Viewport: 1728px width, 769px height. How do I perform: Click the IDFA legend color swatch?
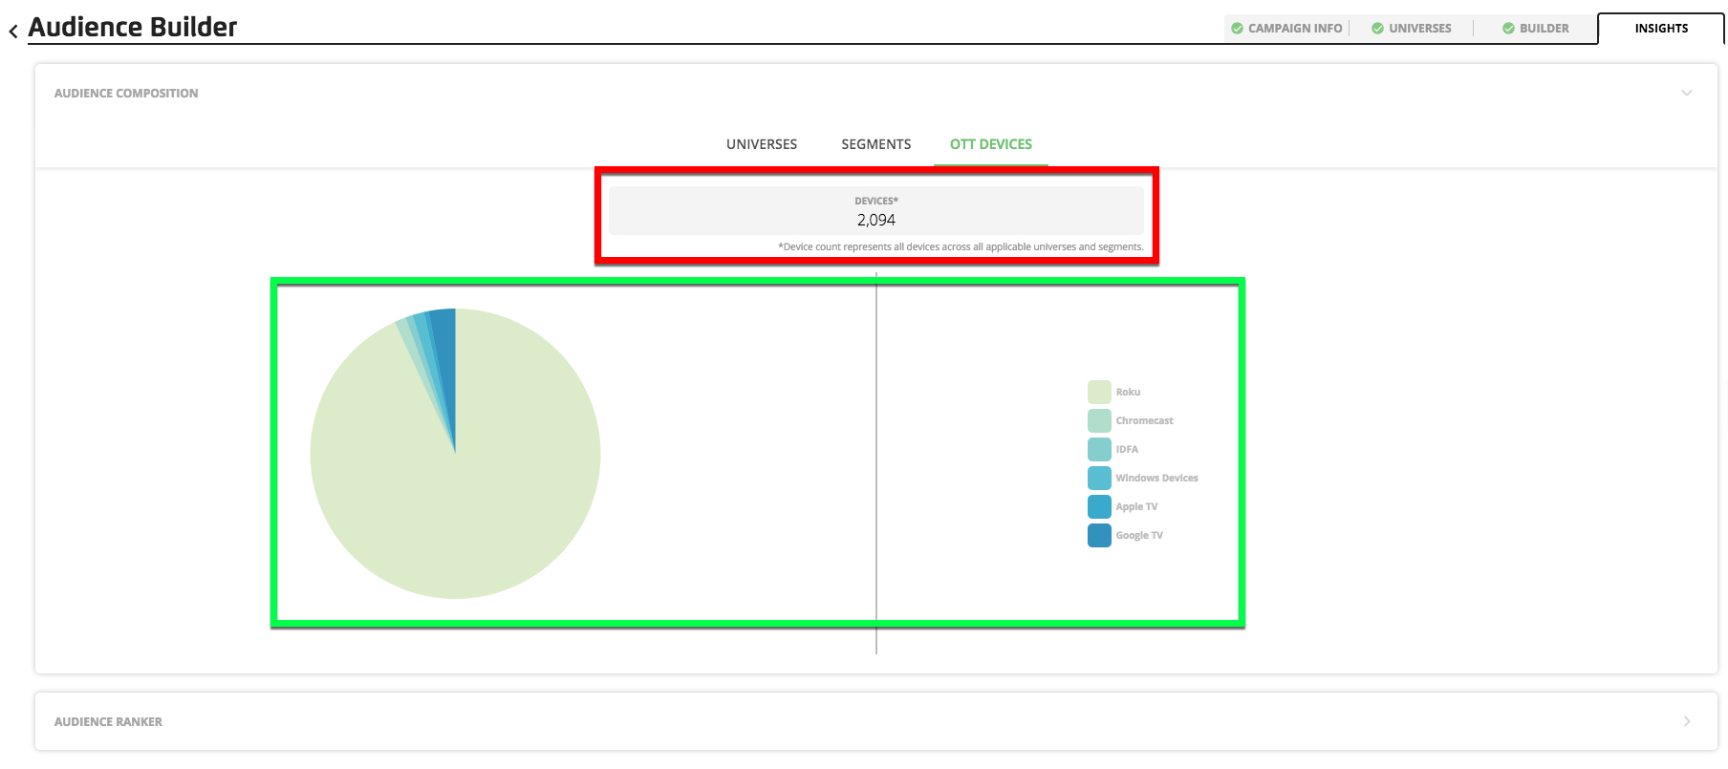(x=1099, y=449)
